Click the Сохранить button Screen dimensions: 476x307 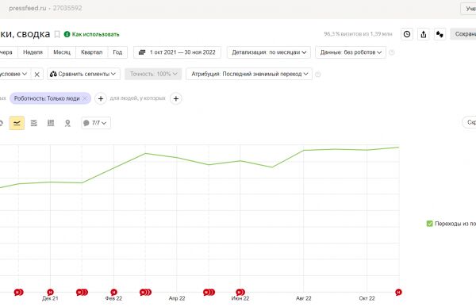click(x=463, y=34)
